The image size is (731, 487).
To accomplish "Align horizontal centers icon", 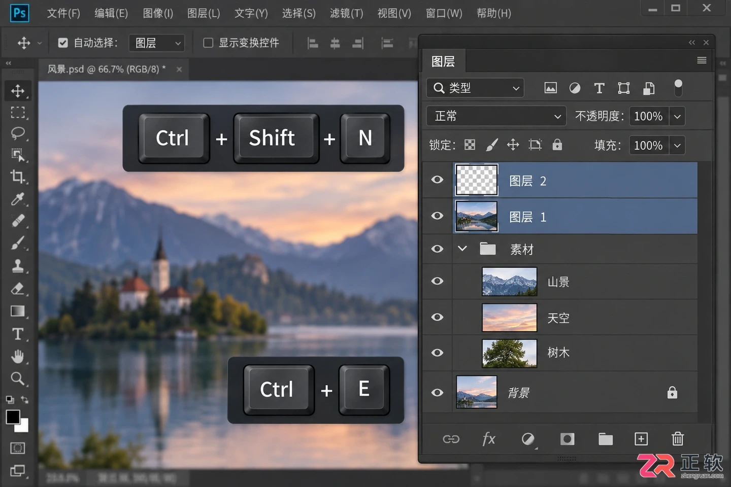I will [335, 43].
